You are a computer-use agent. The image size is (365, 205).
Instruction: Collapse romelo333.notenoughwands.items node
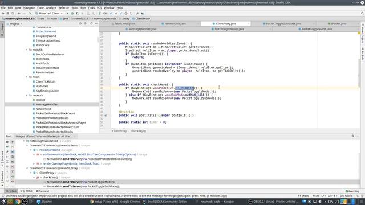[x=27, y=145]
